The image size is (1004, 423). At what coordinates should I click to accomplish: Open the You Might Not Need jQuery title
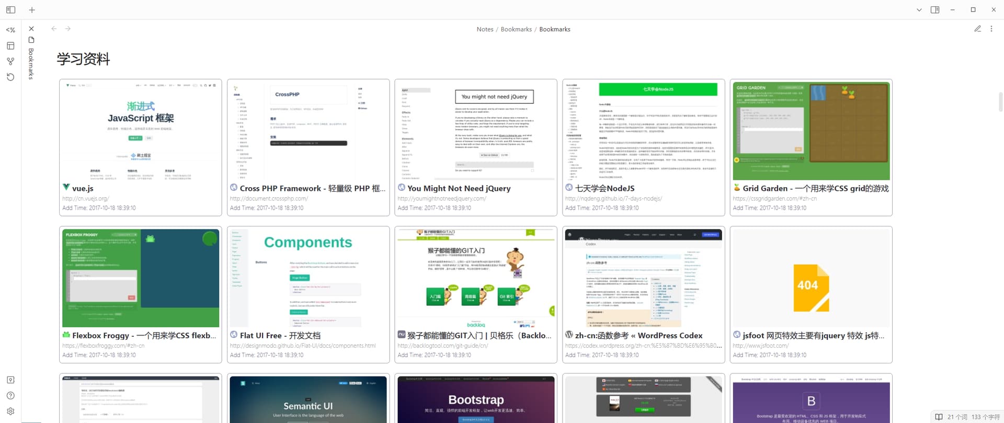pos(459,188)
